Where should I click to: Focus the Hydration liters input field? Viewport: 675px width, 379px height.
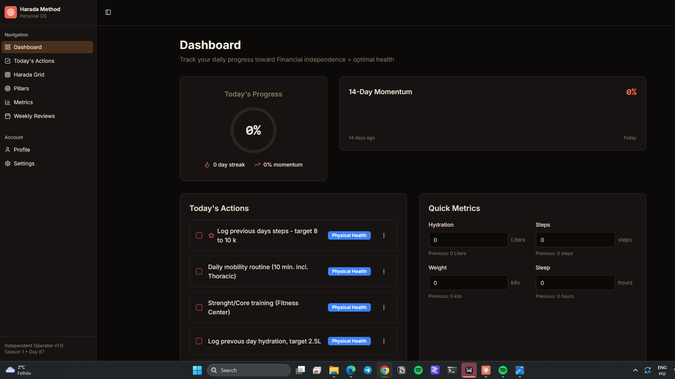[x=468, y=240]
